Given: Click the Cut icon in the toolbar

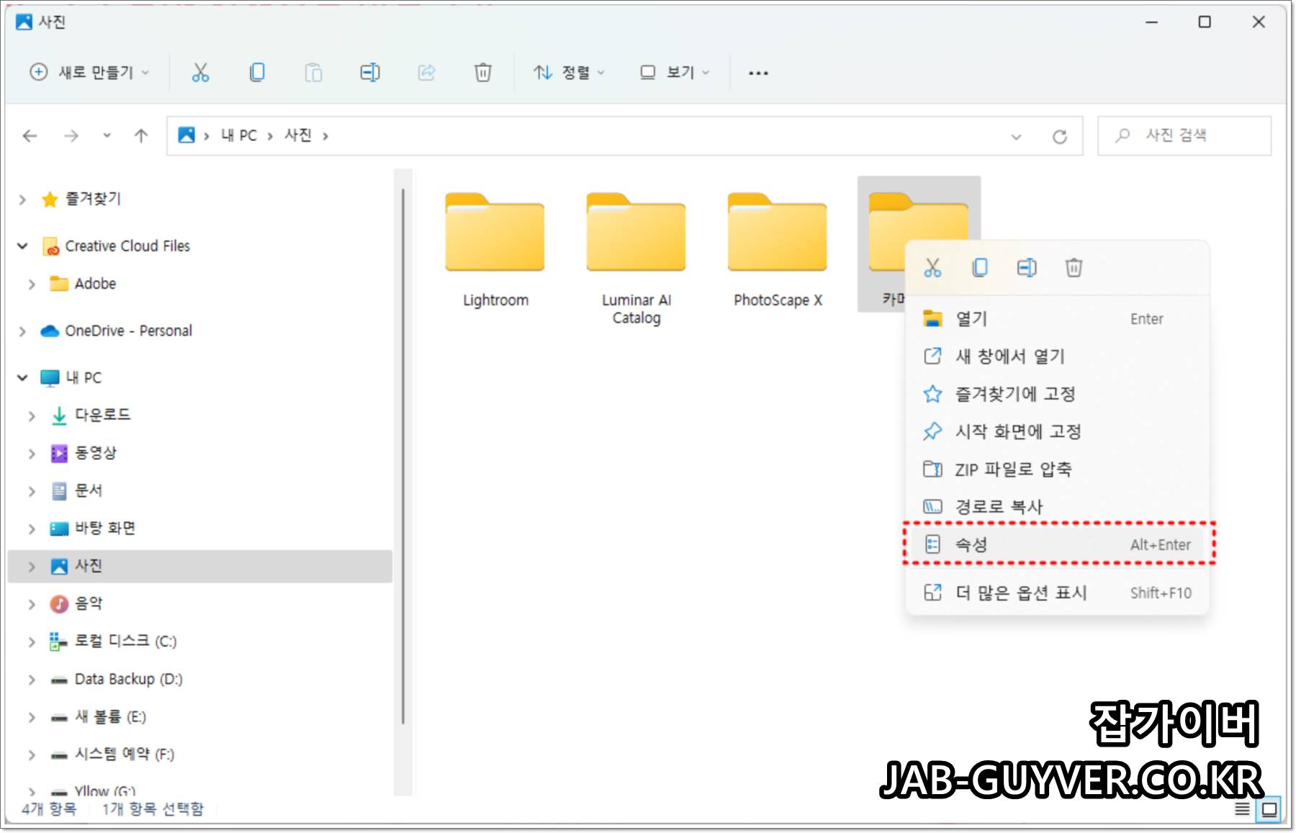Looking at the screenshot, I should pyautogui.click(x=200, y=72).
